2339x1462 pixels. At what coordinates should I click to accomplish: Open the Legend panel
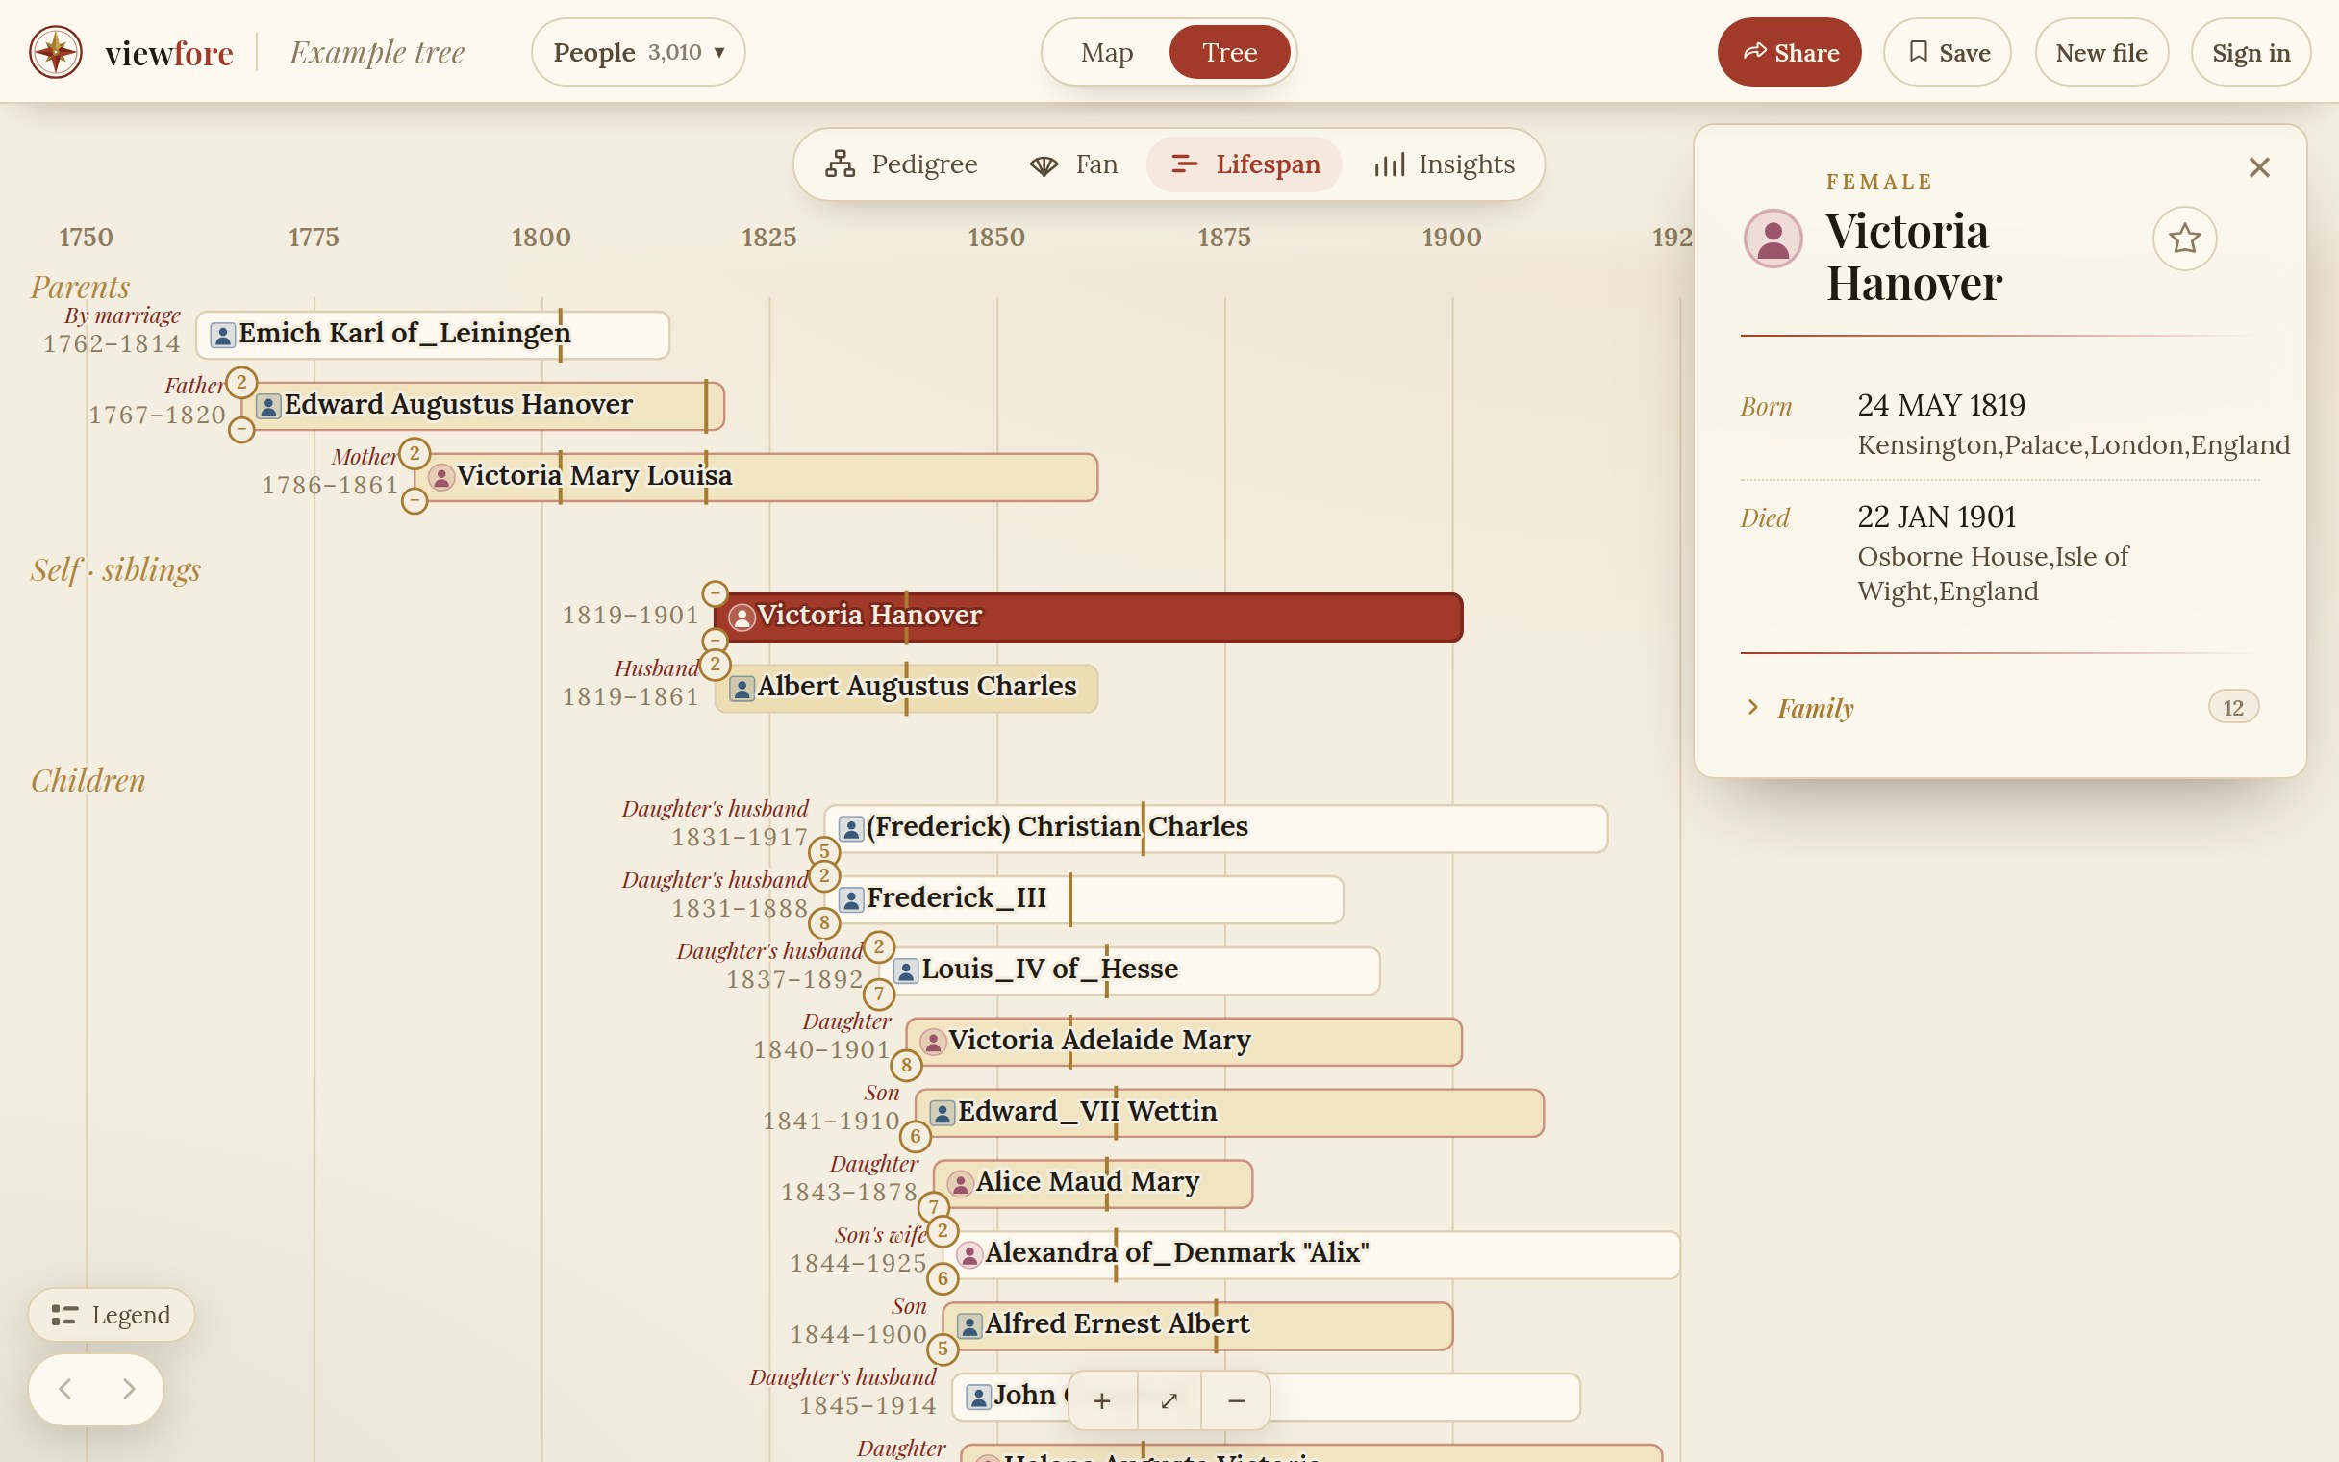pos(112,1315)
